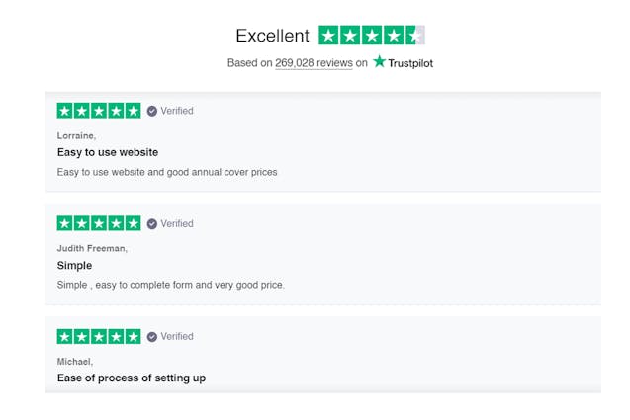This screenshot has height=420, width=630.
Task: Click Lorraine's five-star rating
Action: [99, 111]
